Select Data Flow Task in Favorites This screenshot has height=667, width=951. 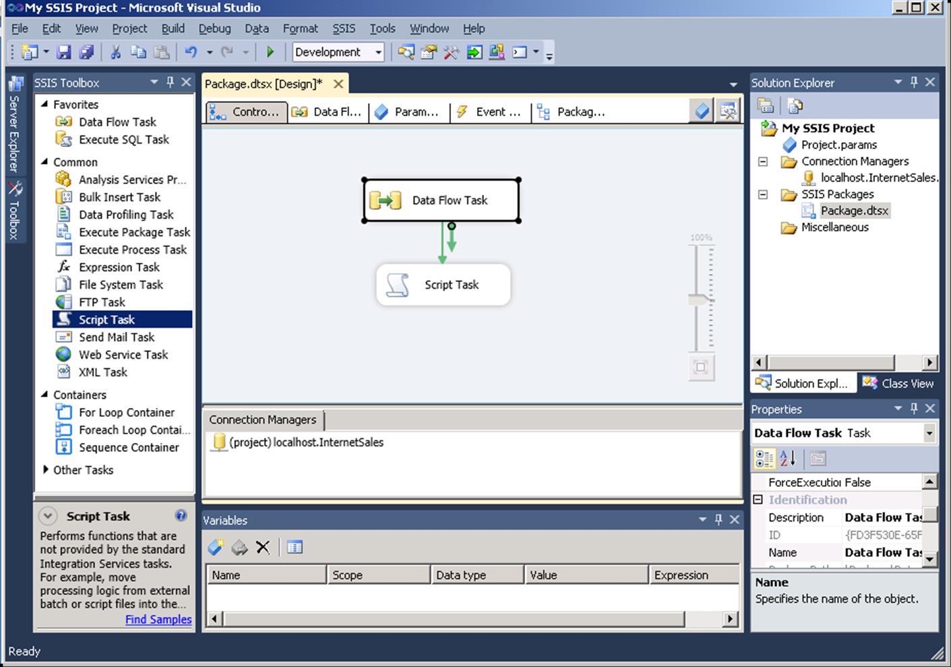[x=117, y=122]
